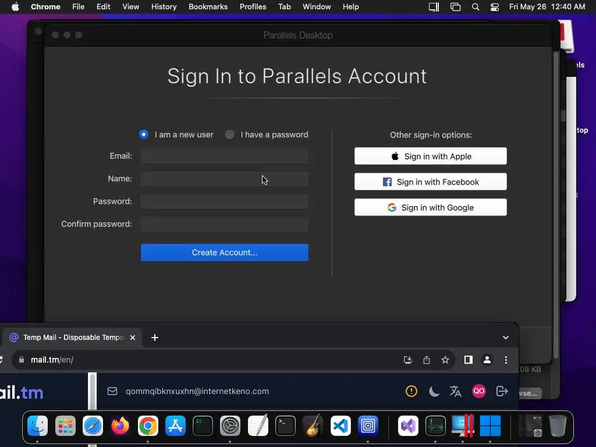Image resolution: width=596 pixels, height=447 pixels.
Task: Click the Email input field
Action: pyautogui.click(x=225, y=156)
